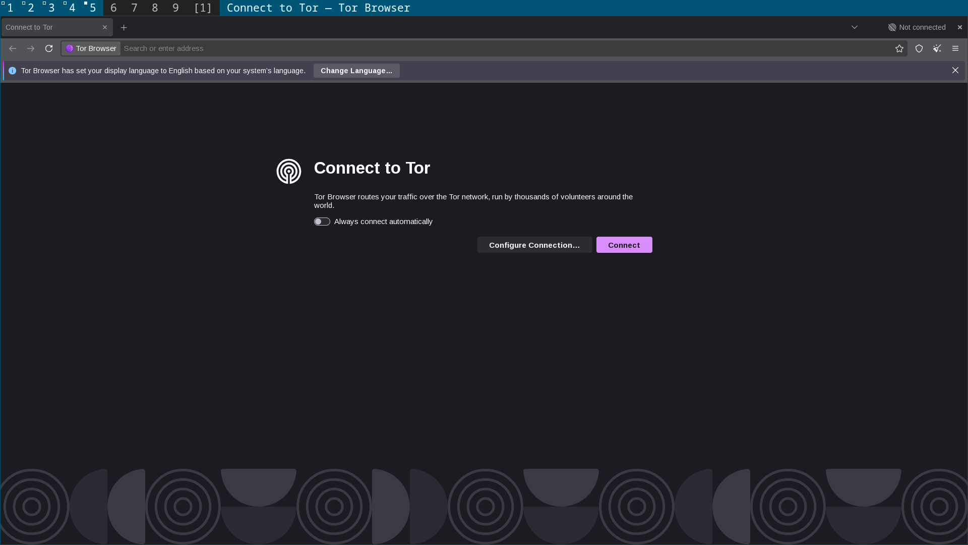The image size is (968, 545).
Task: Close the Connect to Tor tab
Action: 105,27
